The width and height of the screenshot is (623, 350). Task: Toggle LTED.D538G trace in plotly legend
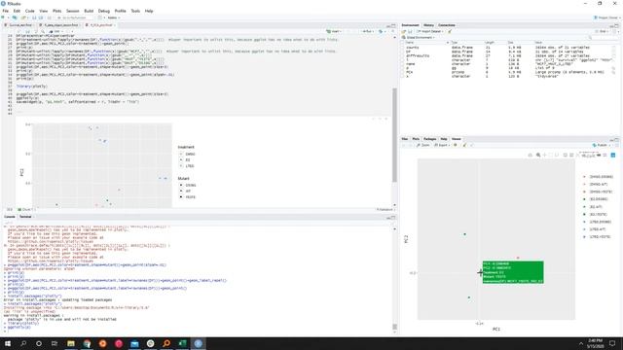[x=597, y=222]
